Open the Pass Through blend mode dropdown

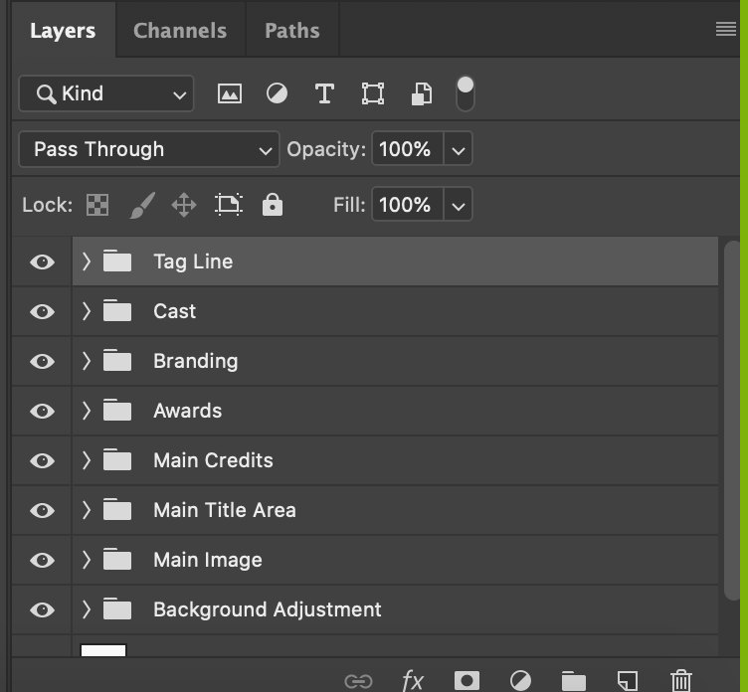click(149, 149)
